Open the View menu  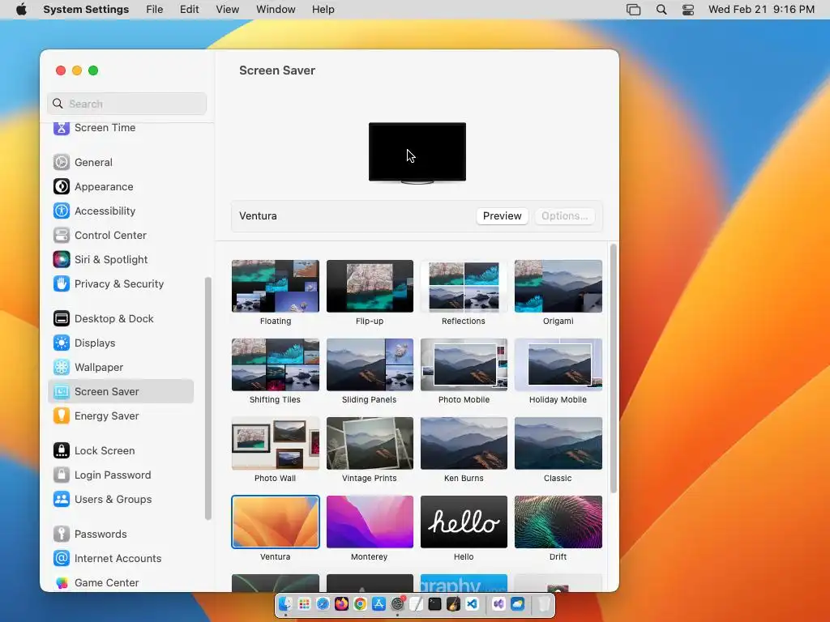point(227,10)
